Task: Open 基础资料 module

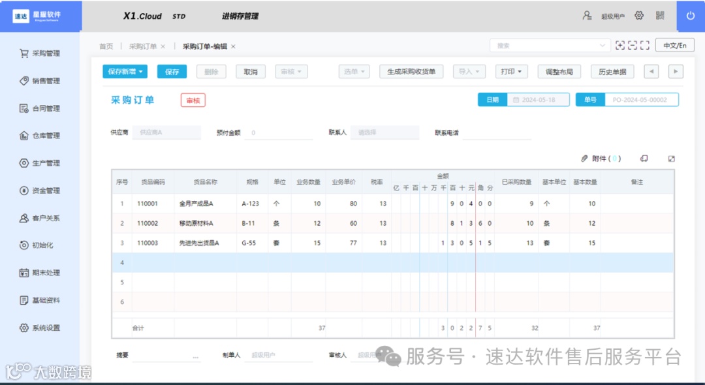Action: click(40, 300)
